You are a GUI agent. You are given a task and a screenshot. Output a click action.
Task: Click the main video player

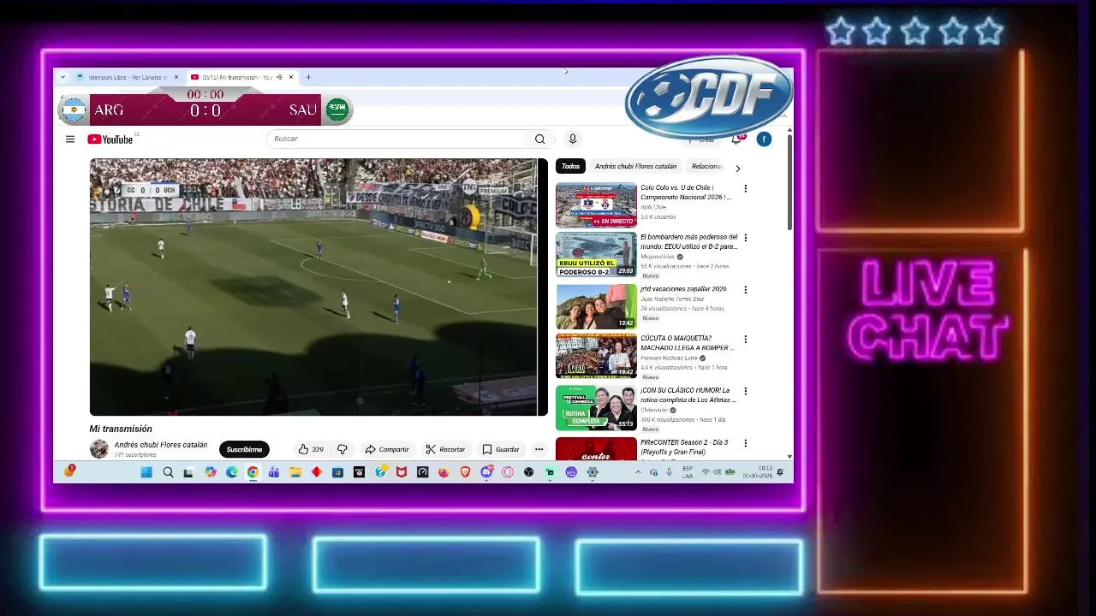click(x=319, y=287)
